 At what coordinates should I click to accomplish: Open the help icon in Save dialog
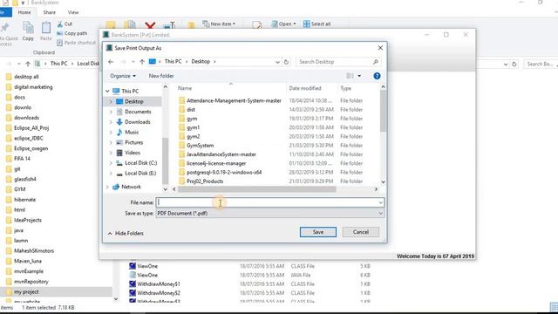(x=377, y=76)
